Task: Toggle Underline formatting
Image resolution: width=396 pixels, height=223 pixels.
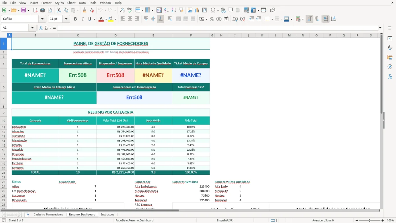Action: click(x=89, y=19)
